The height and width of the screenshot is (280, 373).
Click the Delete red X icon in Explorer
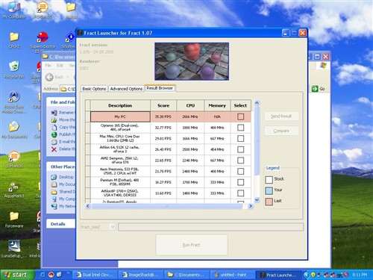click(54, 149)
